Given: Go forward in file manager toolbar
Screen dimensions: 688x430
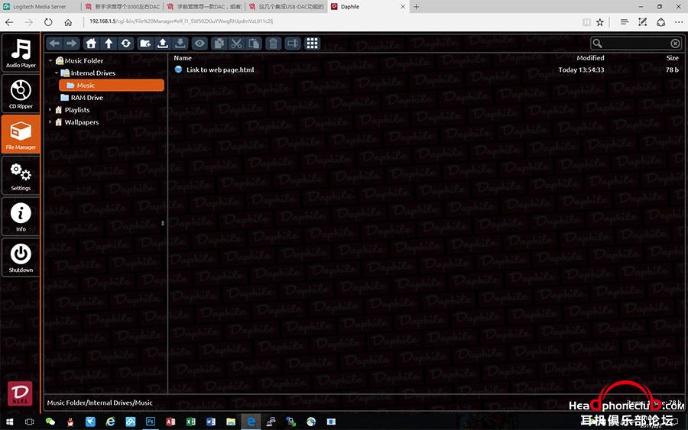Looking at the screenshot, I should pos(71,44).
